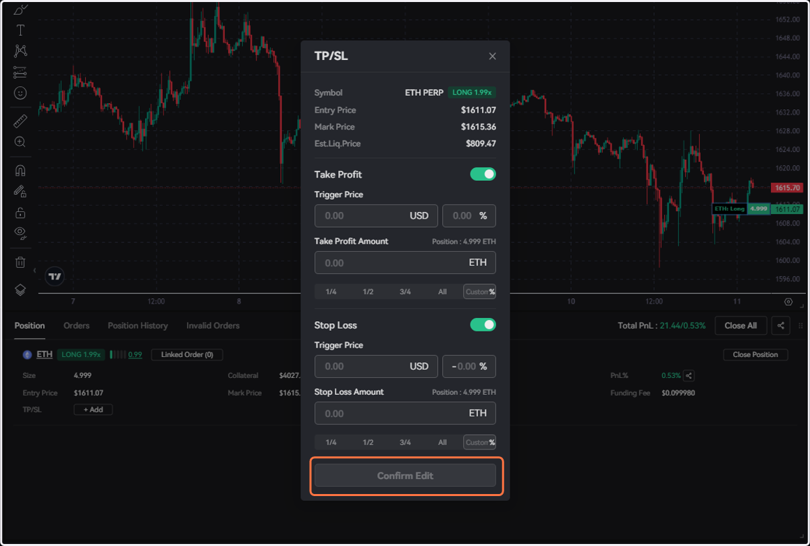Image resolution: width=810 pixels, height=546 pixels.
Task: Click the Confirm Edit button
Action: [405, 476]
